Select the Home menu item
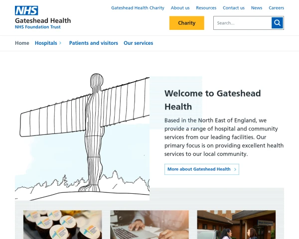 [x=22, y=43]
